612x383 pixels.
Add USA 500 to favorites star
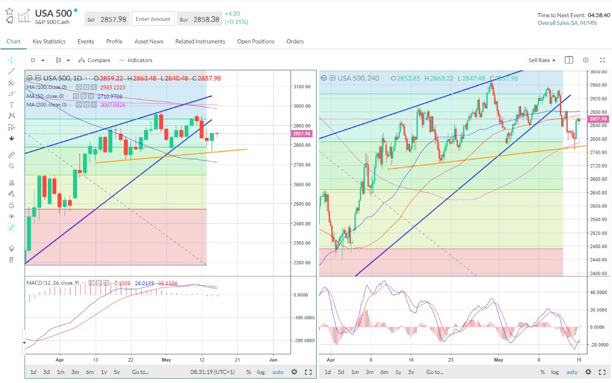[10, 12]
